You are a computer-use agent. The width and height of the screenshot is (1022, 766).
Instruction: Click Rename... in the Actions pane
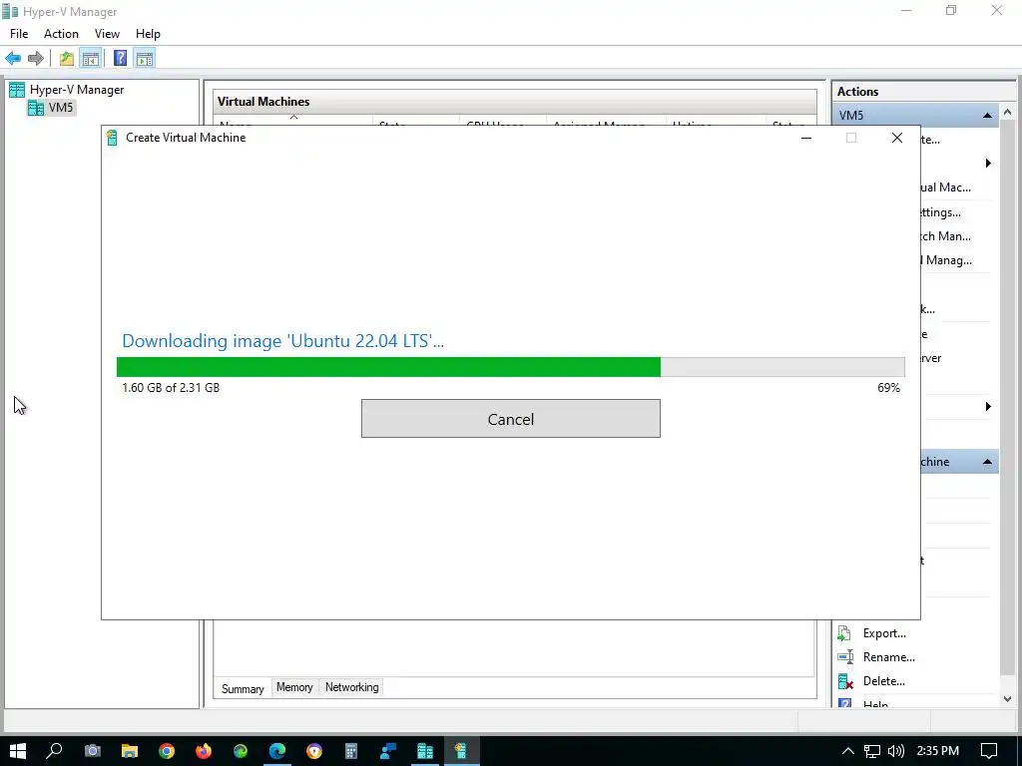(888, 657)
